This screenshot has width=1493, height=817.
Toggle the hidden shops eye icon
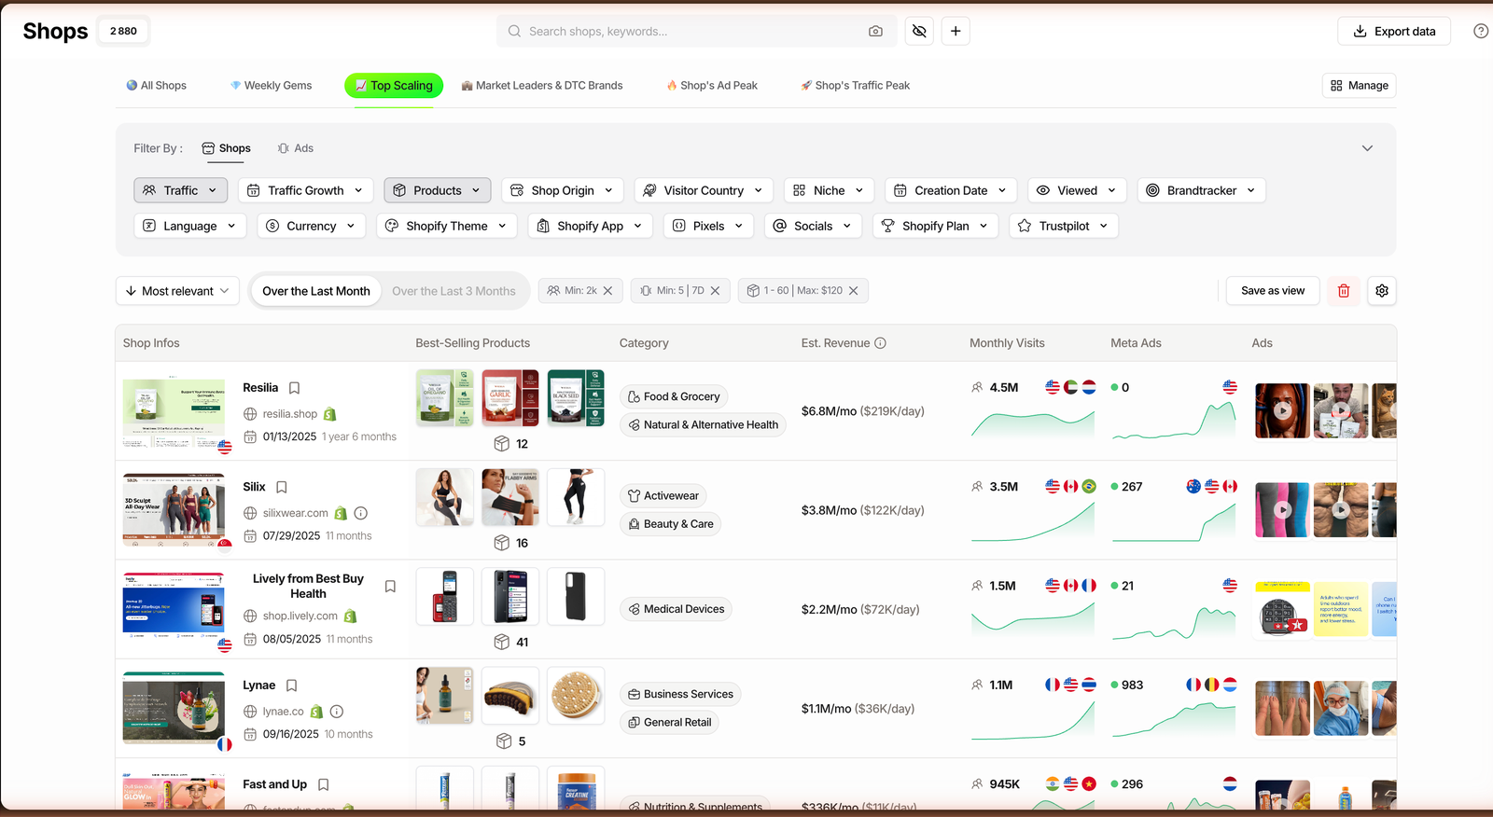tap(919, 31)
